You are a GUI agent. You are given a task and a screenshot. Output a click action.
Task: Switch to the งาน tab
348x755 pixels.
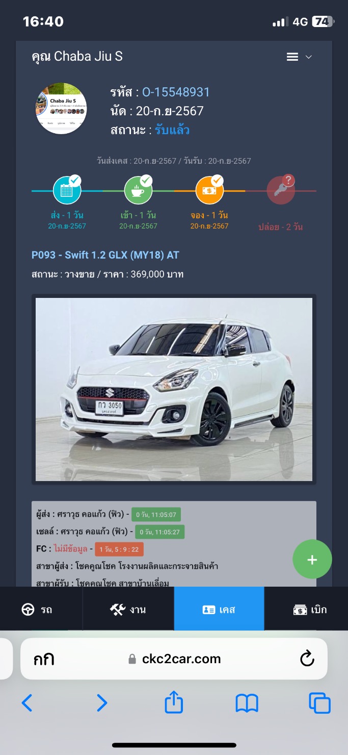[x=128, y=609]
